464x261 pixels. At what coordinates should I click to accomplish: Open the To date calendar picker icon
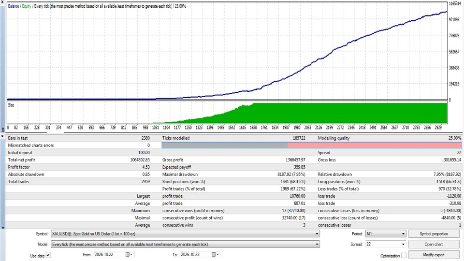(215, 255)
